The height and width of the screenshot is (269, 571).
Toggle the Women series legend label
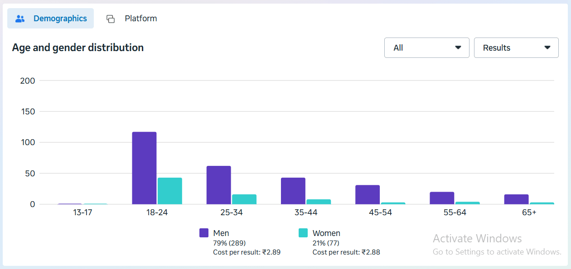tap(326, 233)
